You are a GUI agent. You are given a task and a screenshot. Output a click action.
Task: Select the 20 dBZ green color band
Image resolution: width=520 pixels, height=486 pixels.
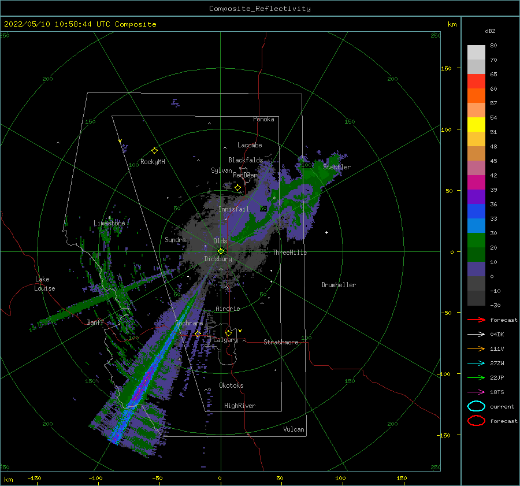(476, 240)
